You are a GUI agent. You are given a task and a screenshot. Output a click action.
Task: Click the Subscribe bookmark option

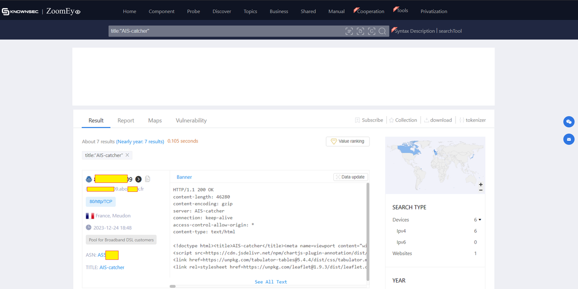[369, 120]
